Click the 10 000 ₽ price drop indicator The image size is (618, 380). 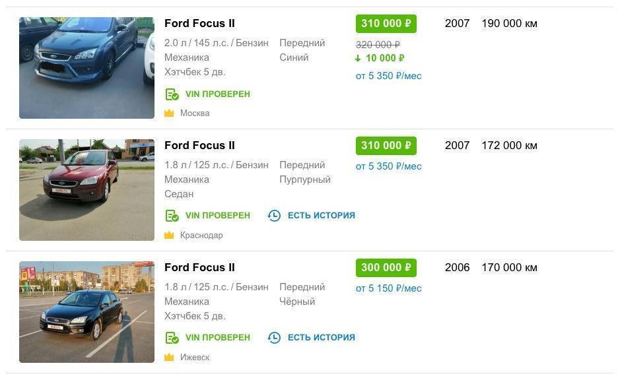(380, 58)
